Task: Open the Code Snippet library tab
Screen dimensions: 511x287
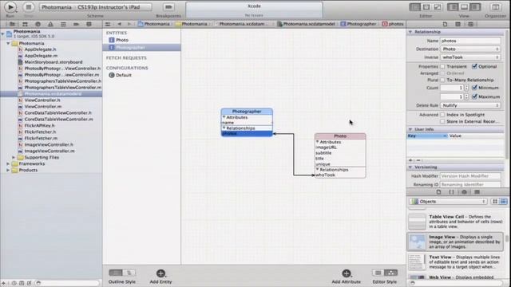Action: pyautogui.click(x=451, y=192)
